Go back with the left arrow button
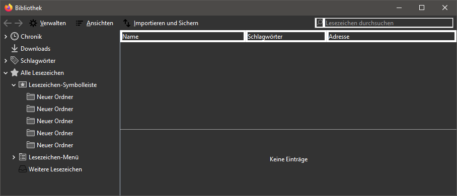 tap(8, 23)
